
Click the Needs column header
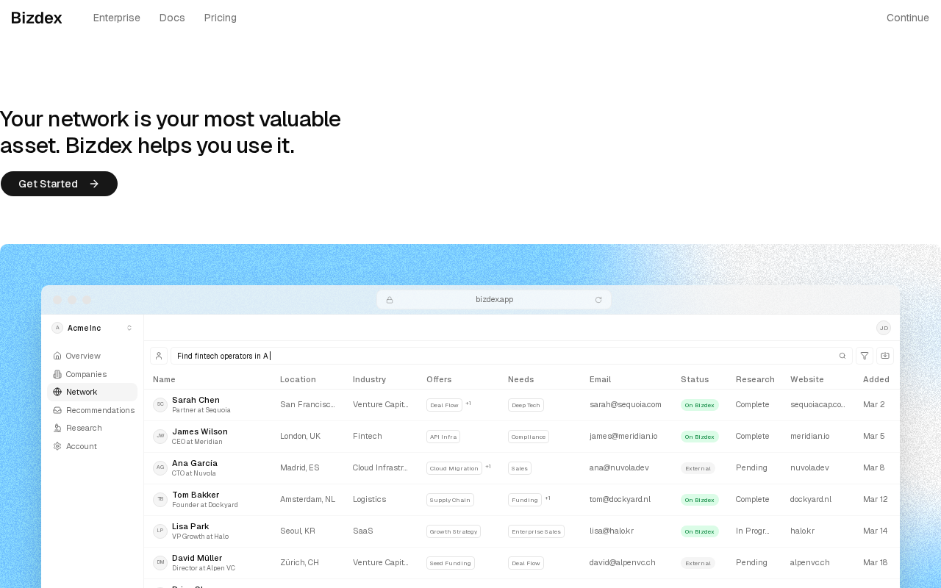521,379
